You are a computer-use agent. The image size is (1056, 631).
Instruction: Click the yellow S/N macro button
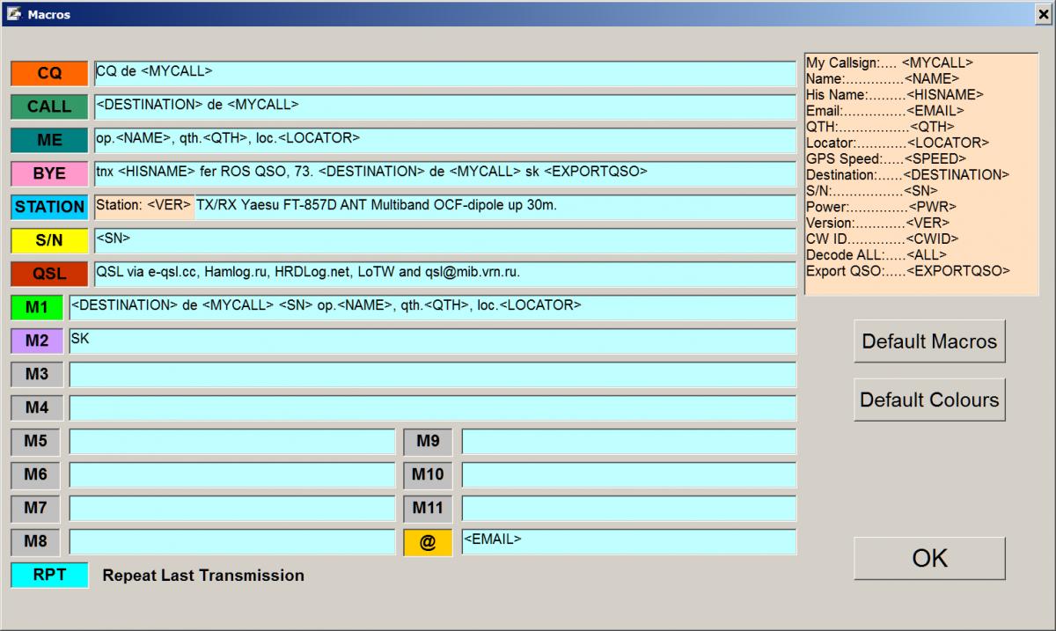tap(49, 241)
